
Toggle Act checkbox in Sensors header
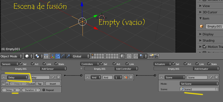coord(32,64)
